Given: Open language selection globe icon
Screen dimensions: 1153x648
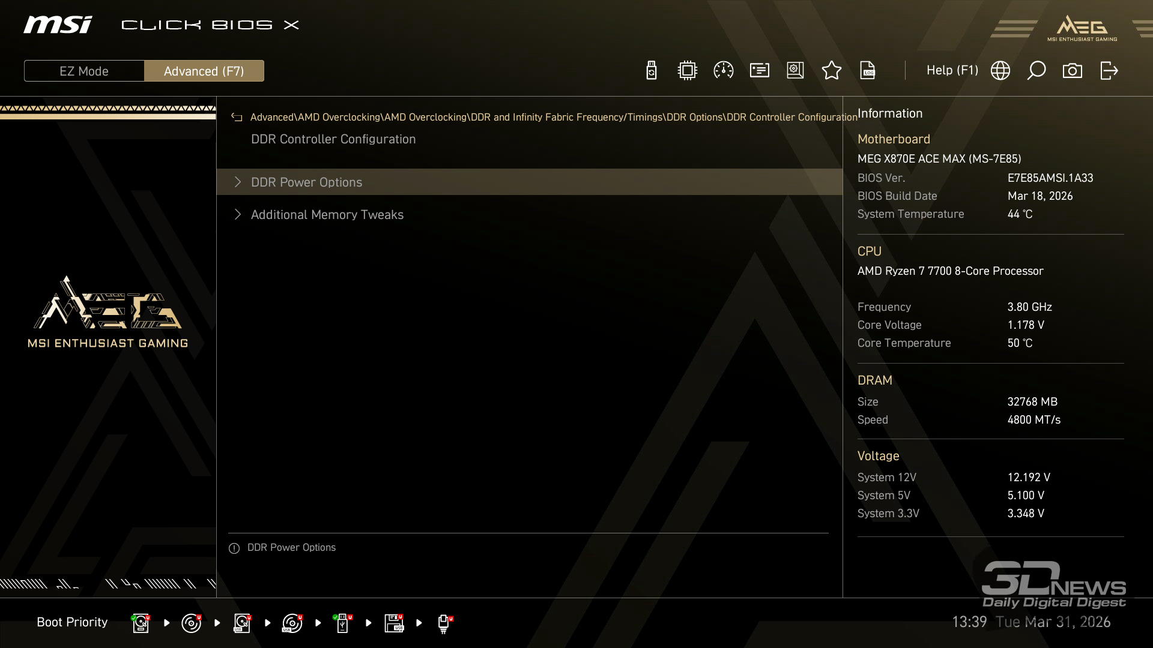Looking at the screenshot, I should [1000, 71].
